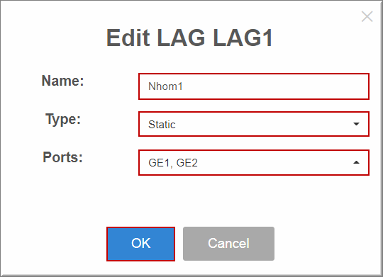The width and height of the screenshot is (383, 277).
Task: Dismiss the dialog using Cancel button
Action: [228, 244]
